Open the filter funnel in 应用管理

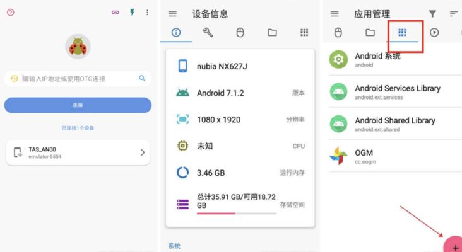click(x=432, y=13)
